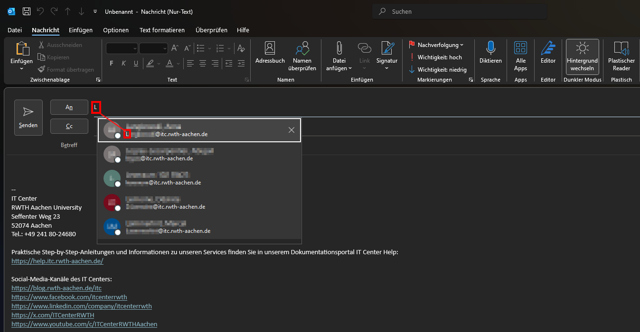Open the help.itc.rwth-aachen.de link
640x332 pixels.
57,261
